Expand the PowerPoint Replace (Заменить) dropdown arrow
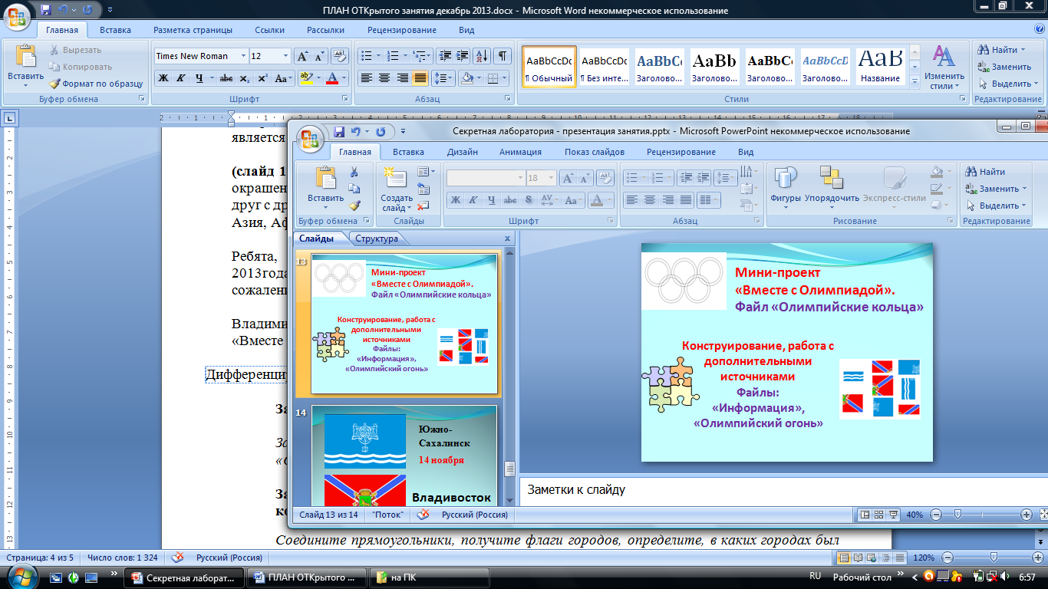Viewport: 1048px width, 589px height. pos(1024,189)
